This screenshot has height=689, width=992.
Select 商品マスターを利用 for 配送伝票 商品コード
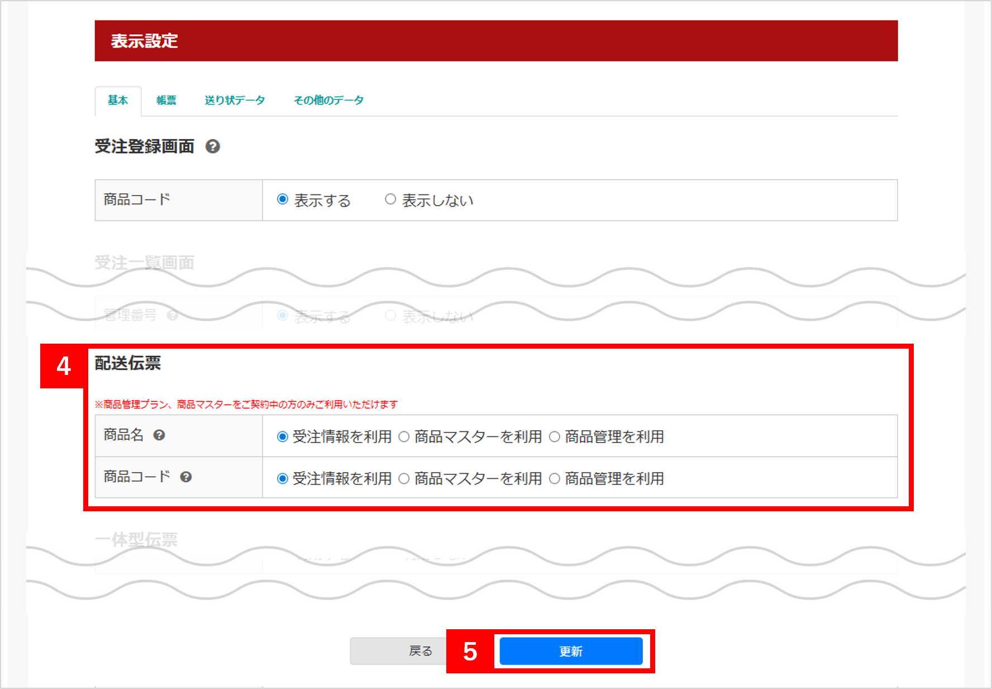pos(404,479)
